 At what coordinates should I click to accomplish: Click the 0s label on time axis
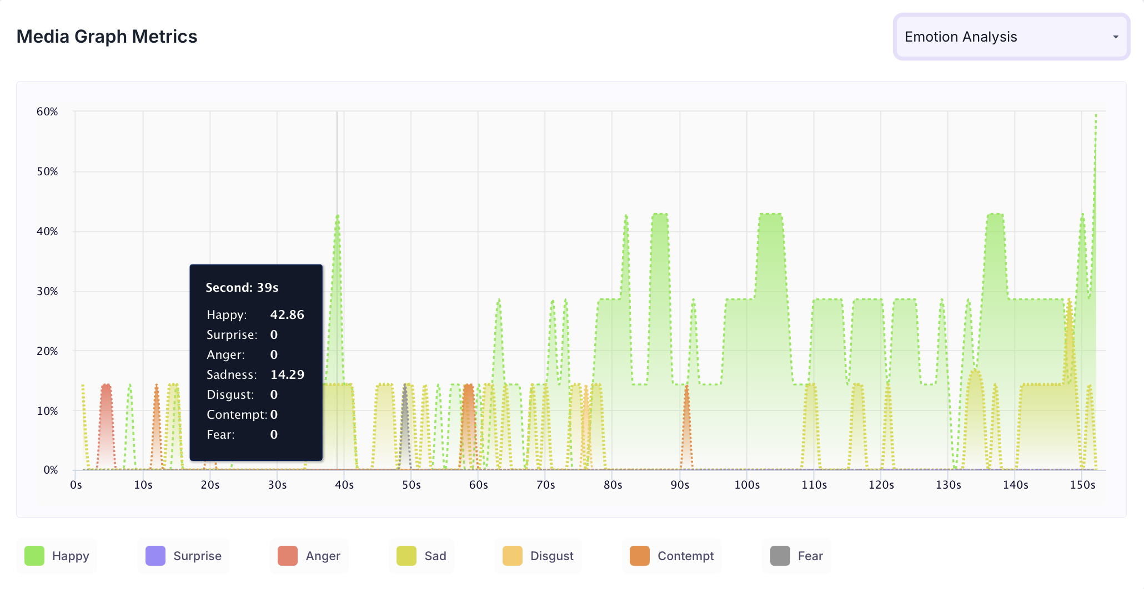[76, 485]
